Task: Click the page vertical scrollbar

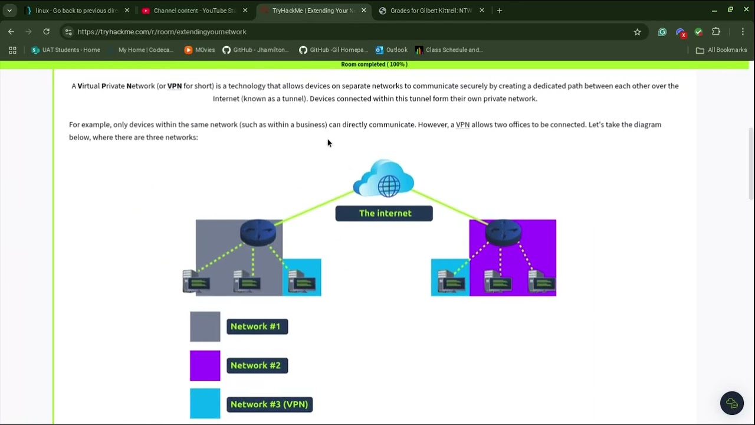Action: tap(751, 165)
